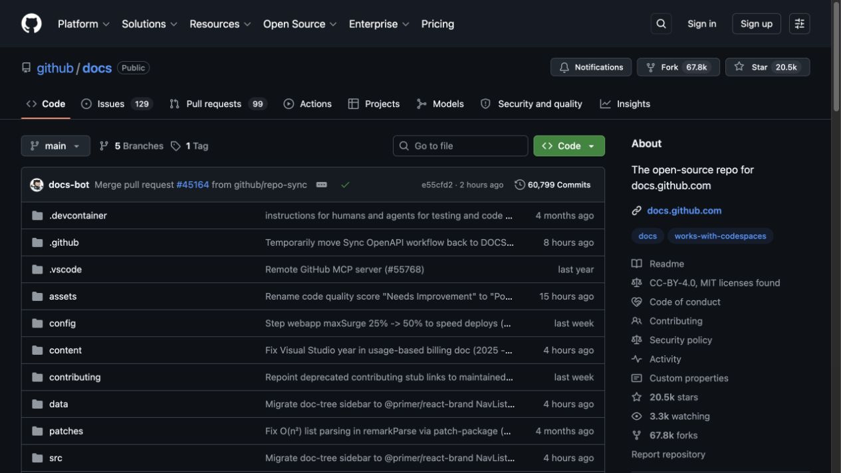Viewport: 841px width, 473px height.
Task: Click the e55cfd2 commit hash
Action: [437, 185]
